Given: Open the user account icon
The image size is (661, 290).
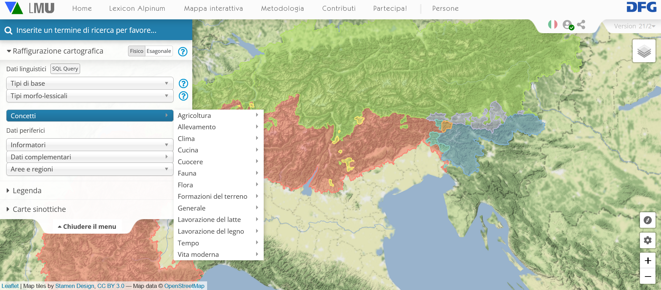Looking at the screenshot, I should pos(568,25).
